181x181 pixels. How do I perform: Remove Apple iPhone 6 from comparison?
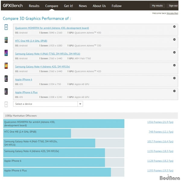pos(174,78)
